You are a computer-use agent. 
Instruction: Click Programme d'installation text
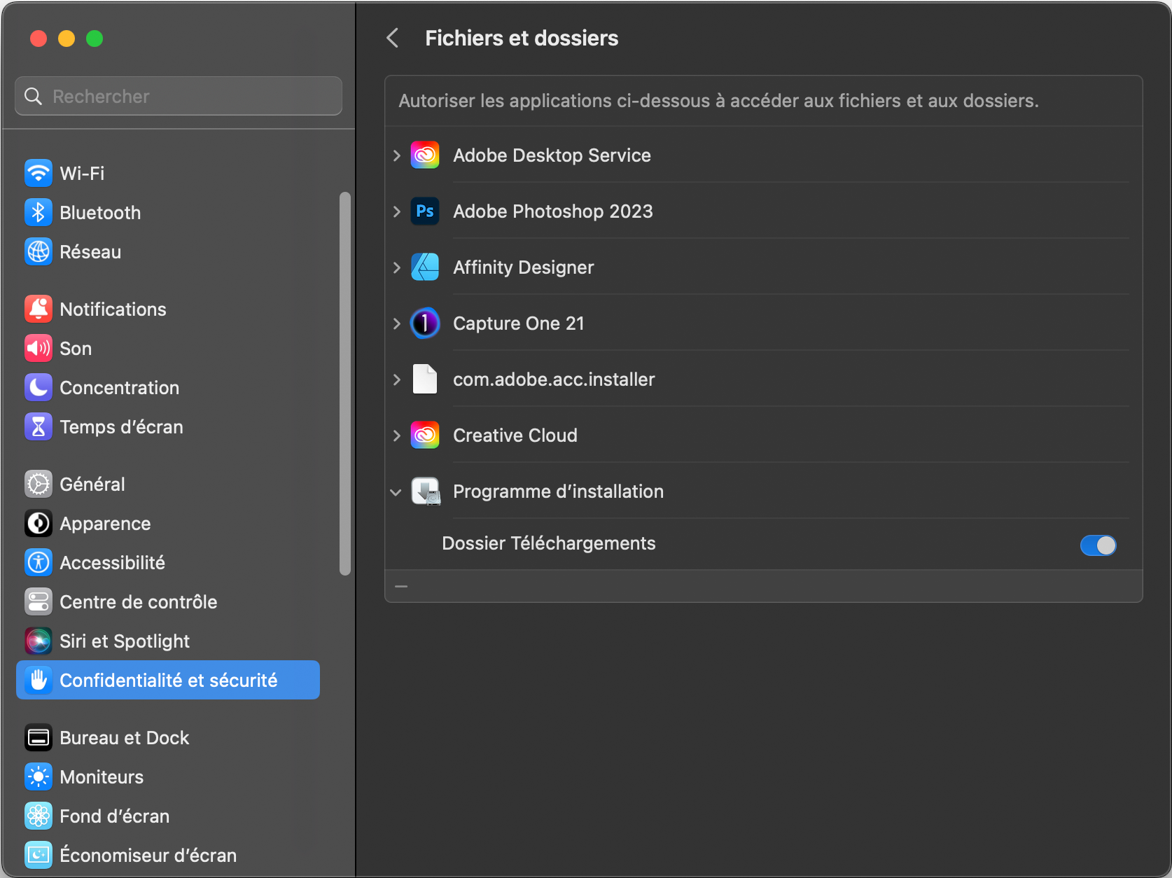click(x=558, y=491)
